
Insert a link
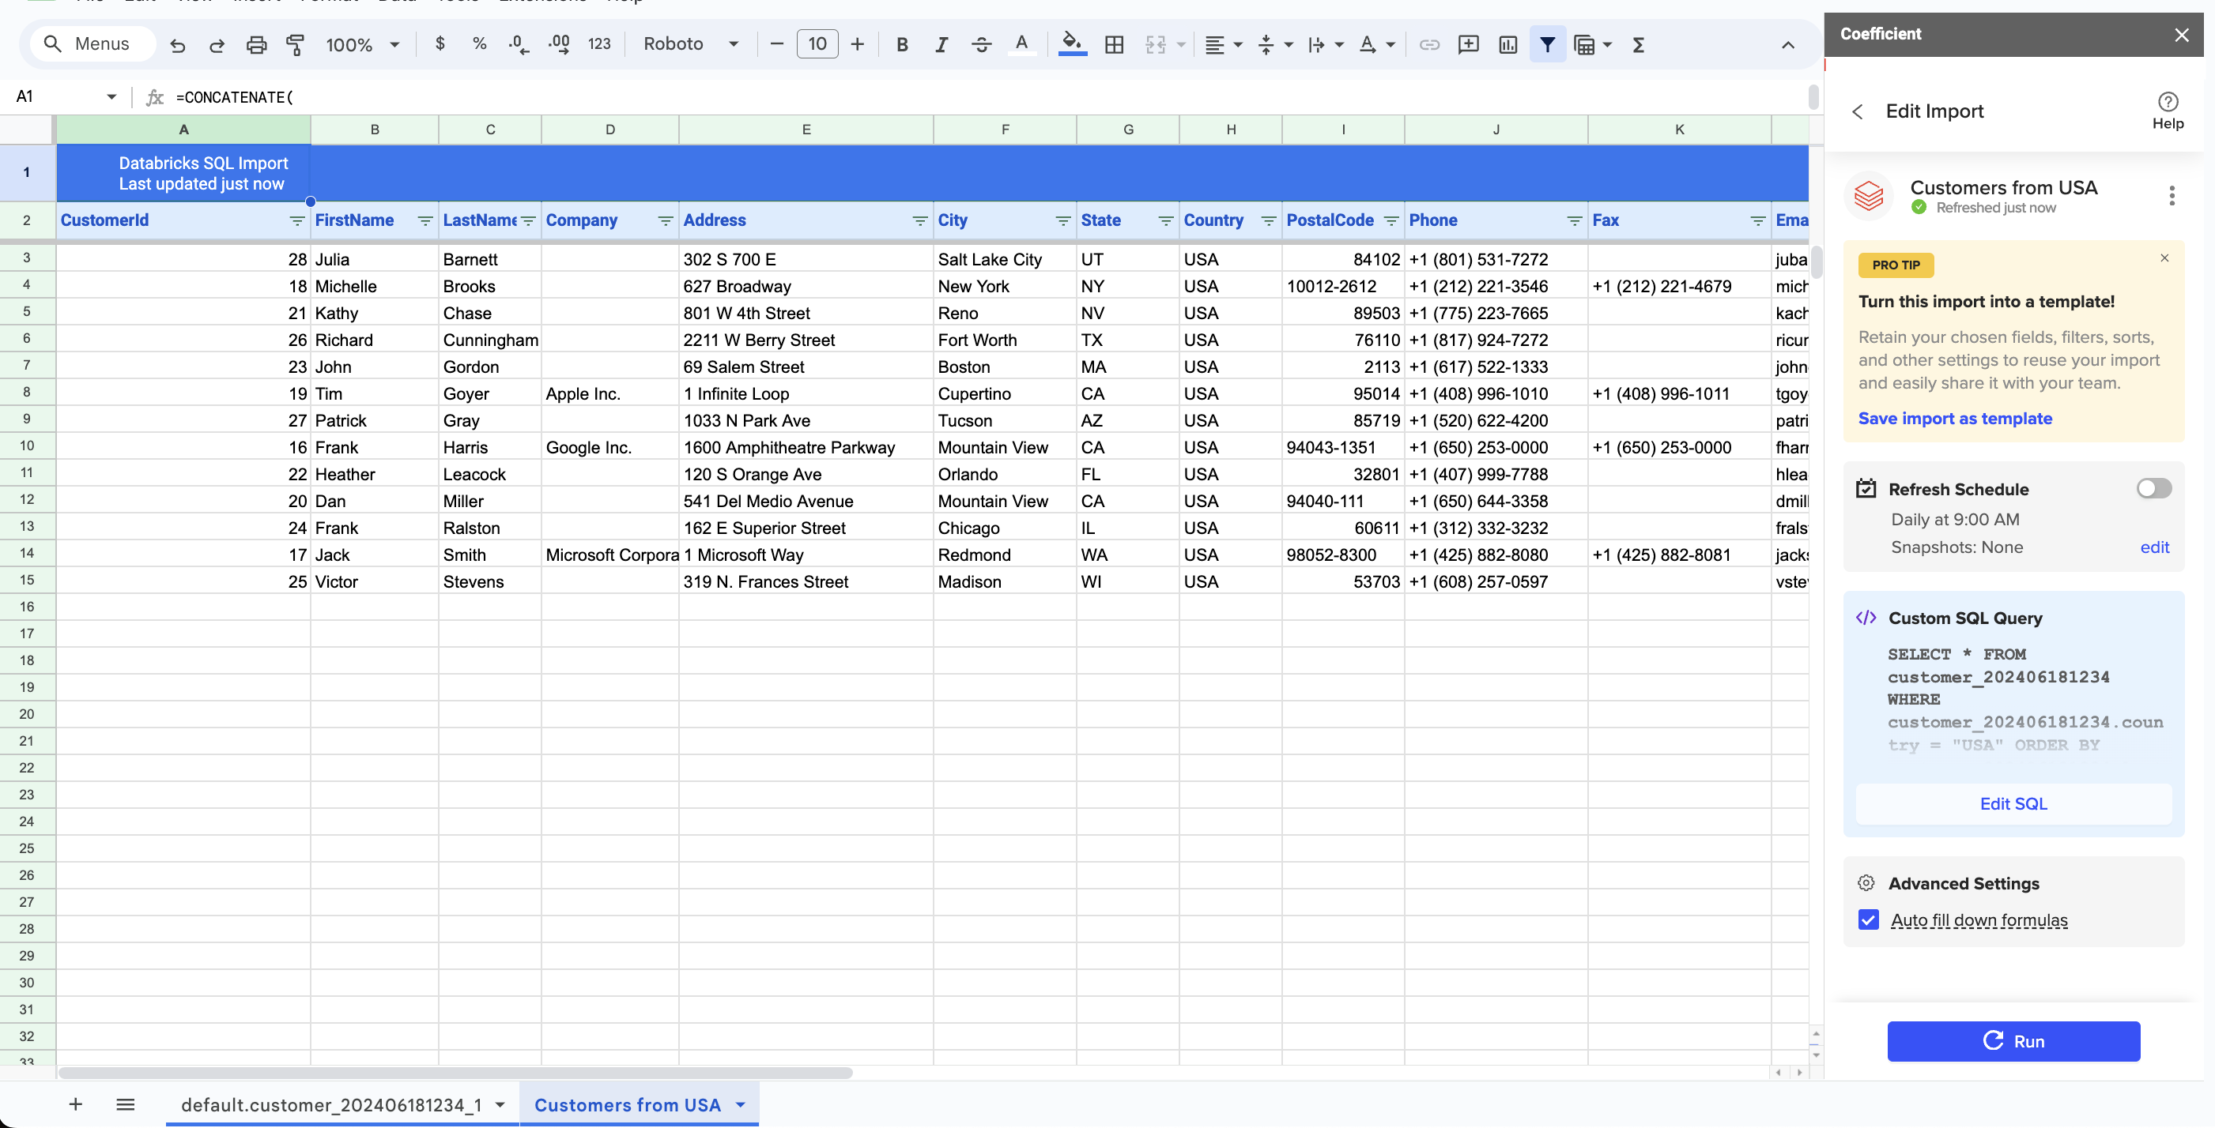[1429, 45]
